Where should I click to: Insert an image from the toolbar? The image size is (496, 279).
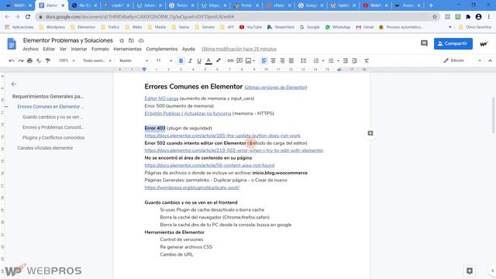click(x=248, y=60)
